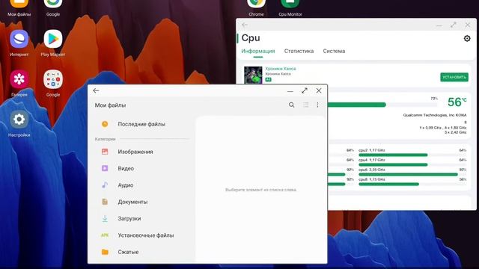Open the Установочные файлы category

146,235
